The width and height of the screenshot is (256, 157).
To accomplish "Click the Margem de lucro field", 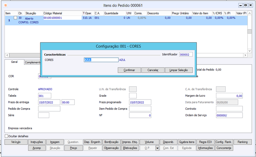I will [229, 96].
